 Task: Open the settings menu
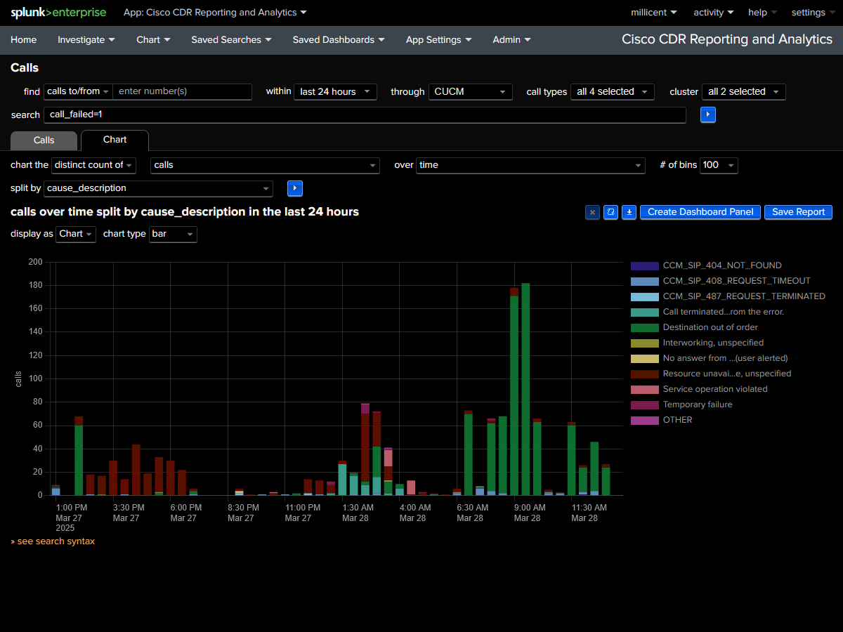tap(811, 12)
